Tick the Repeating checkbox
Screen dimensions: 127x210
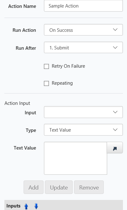[x=46, y=83]
